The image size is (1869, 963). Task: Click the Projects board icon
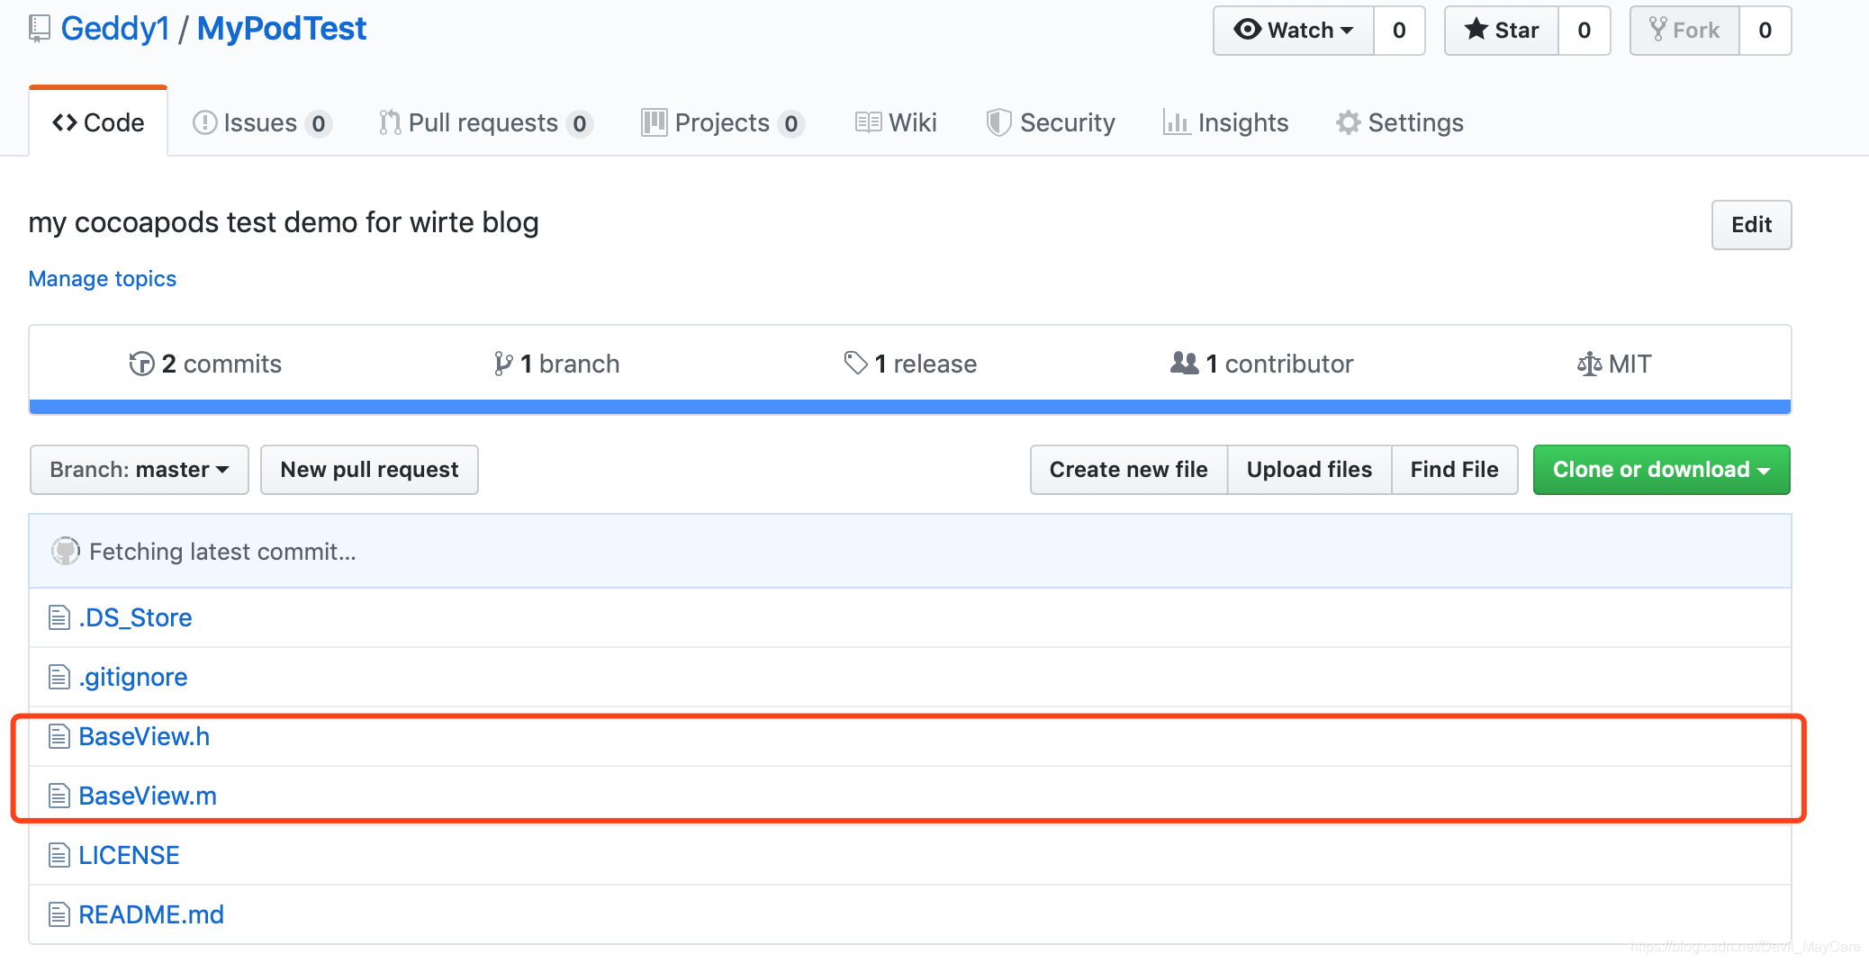[x=654, y=122]
